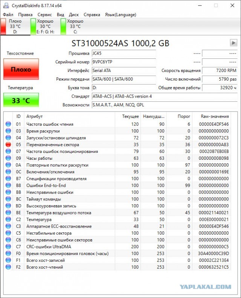
Task: Open the Вид menu
Action: point(60,15)
